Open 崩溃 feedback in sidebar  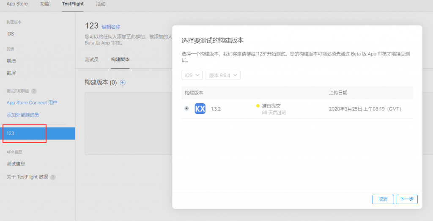click(x=11, y=61)
